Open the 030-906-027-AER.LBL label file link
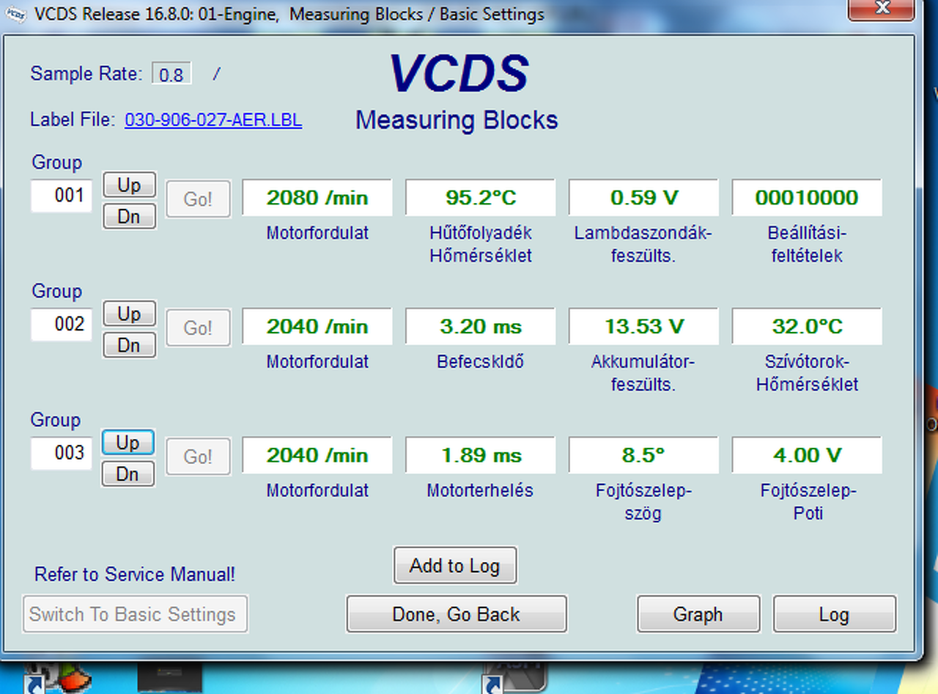This screenshot has width=938, height=694. click(213, 120)
